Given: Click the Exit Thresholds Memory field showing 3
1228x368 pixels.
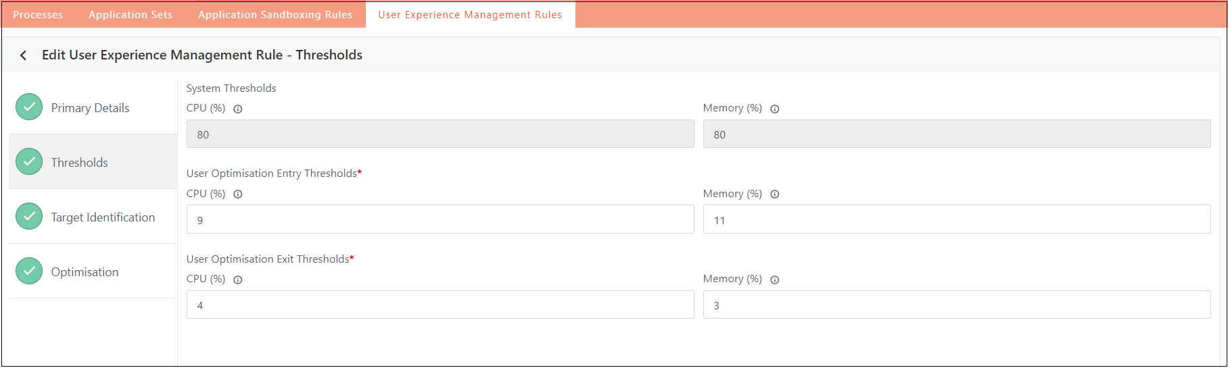Looking at the screenshot, I should pyautogui.click(x=957, y=305).
